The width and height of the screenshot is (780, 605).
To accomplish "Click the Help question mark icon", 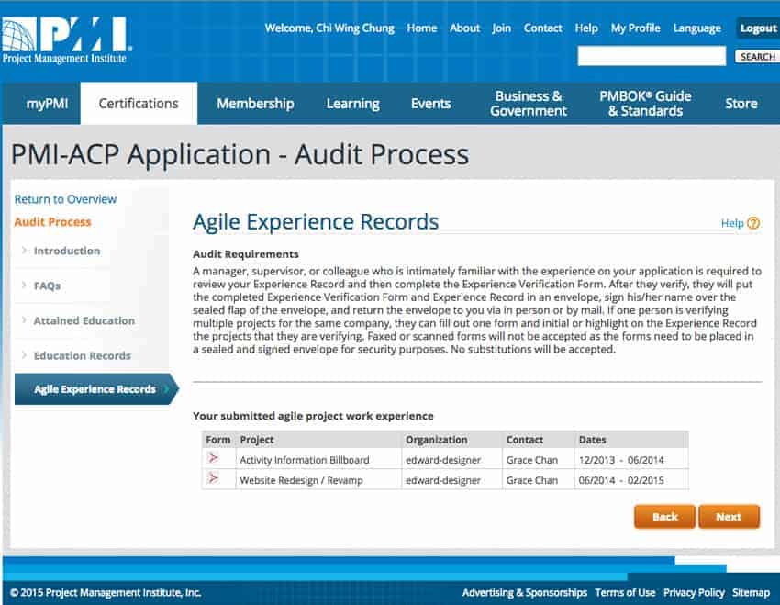I will (x=753, y=223).
